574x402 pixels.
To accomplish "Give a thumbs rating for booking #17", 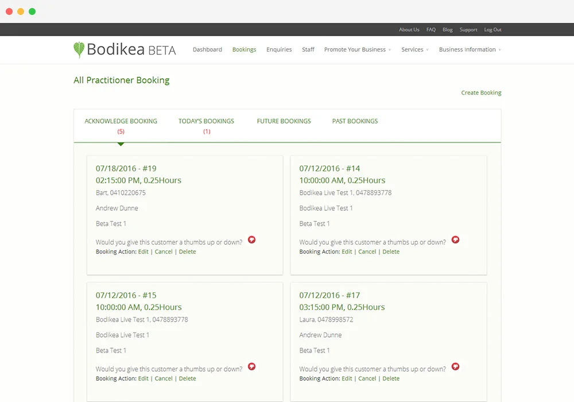I will 455,366.
